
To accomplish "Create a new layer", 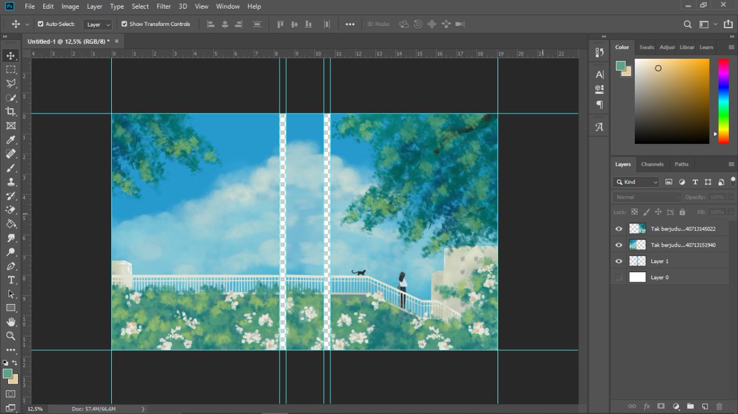I will point(705,406).
